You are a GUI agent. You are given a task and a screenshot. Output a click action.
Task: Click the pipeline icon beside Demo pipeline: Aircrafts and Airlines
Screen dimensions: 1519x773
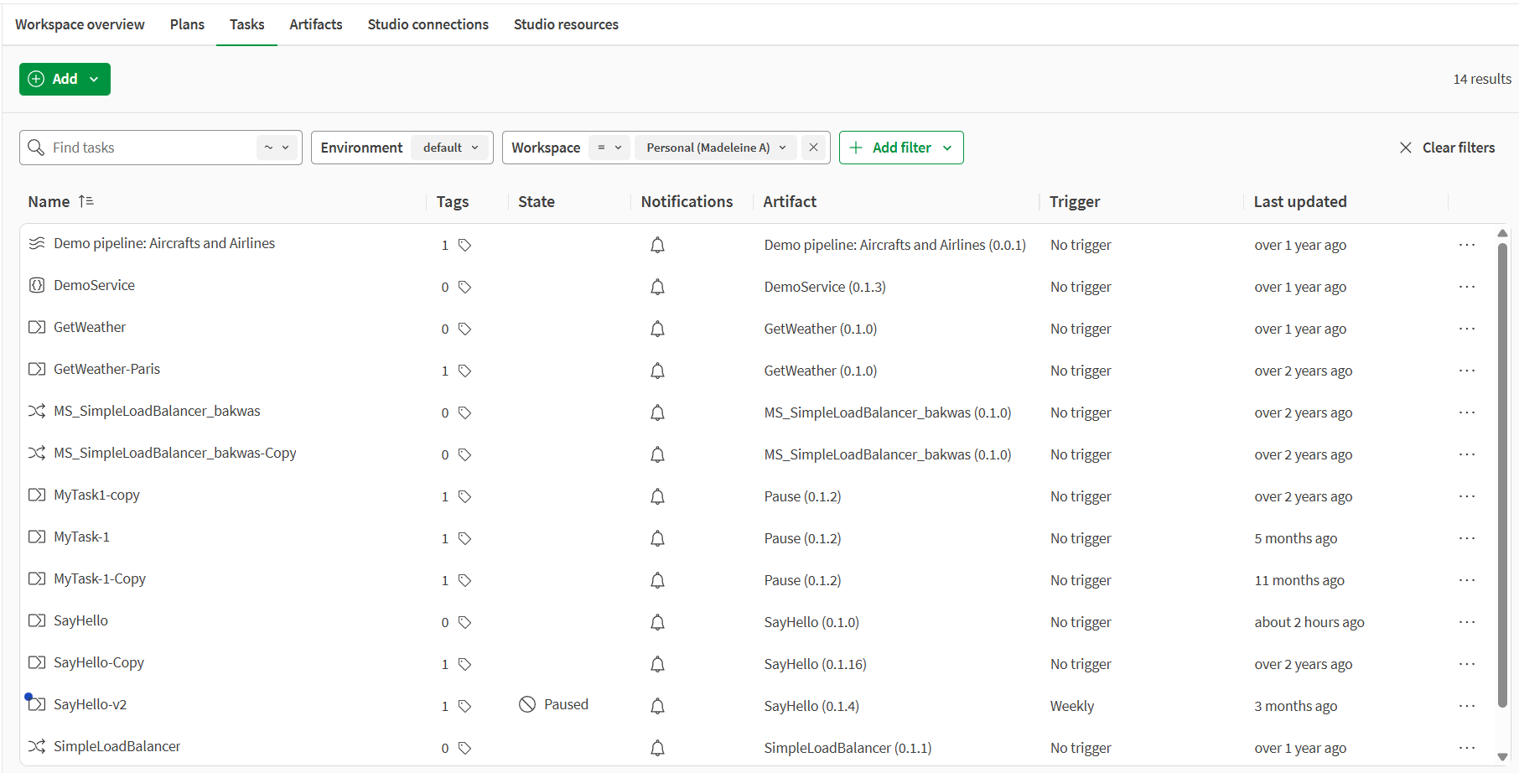(x=36, y=243)
